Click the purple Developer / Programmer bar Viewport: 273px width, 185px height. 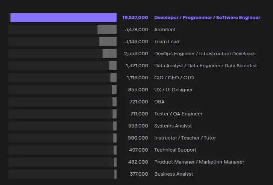(63, 18)
